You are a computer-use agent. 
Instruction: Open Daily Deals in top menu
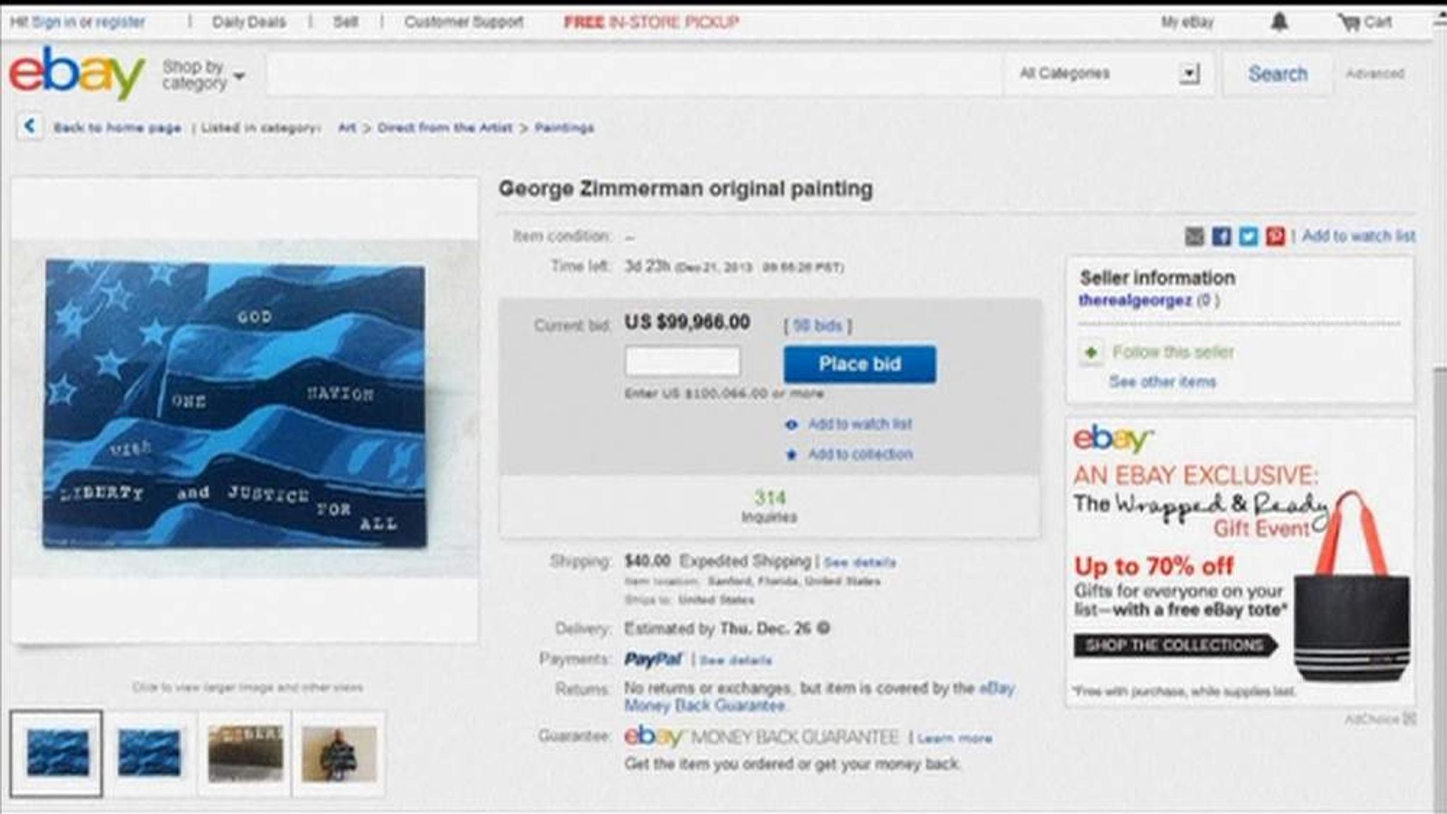coord(249,22)
